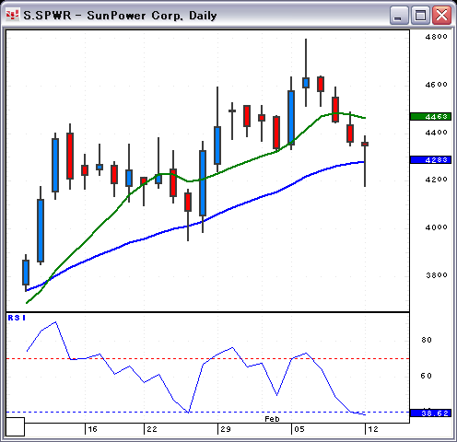This screenshot has height=442, width=457.
Task: Click the 4000 price axis label
Action: [436, 227]
